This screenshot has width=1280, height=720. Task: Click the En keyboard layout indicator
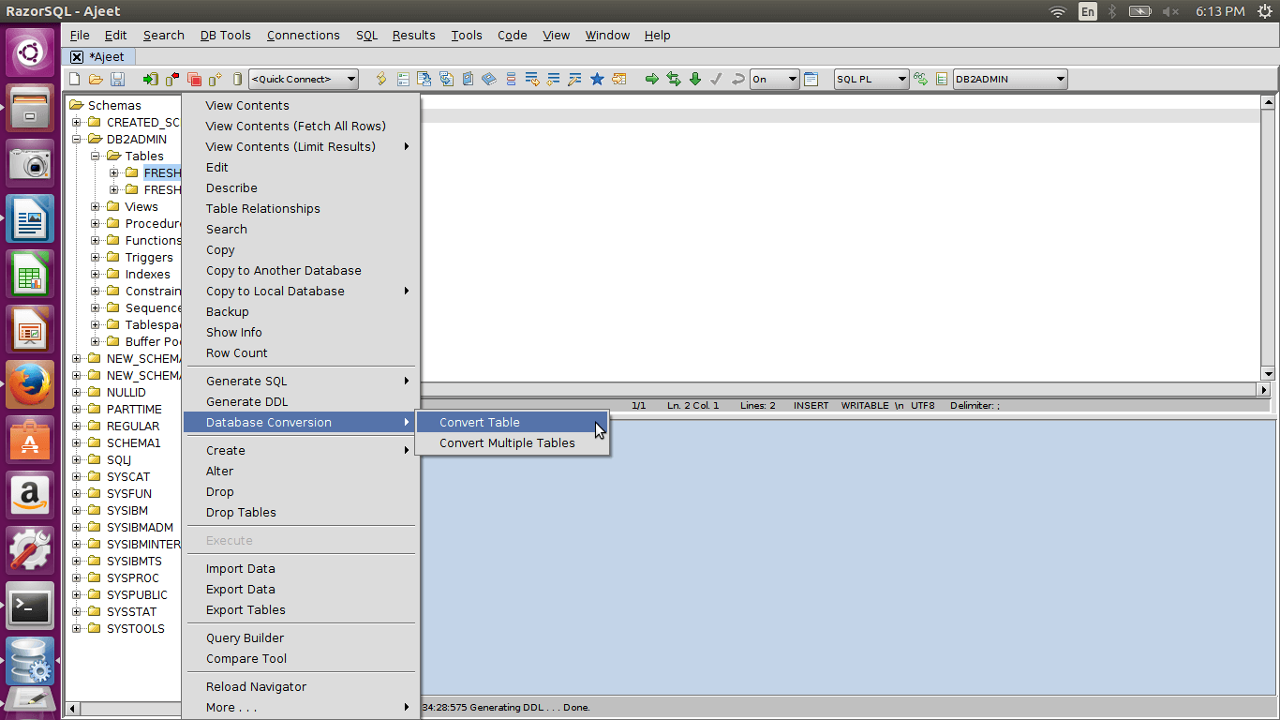click(x=1088, y=11)
